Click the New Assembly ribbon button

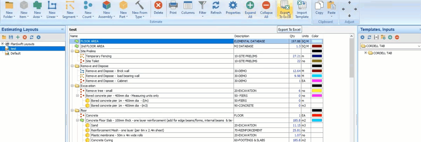point(106,10)
